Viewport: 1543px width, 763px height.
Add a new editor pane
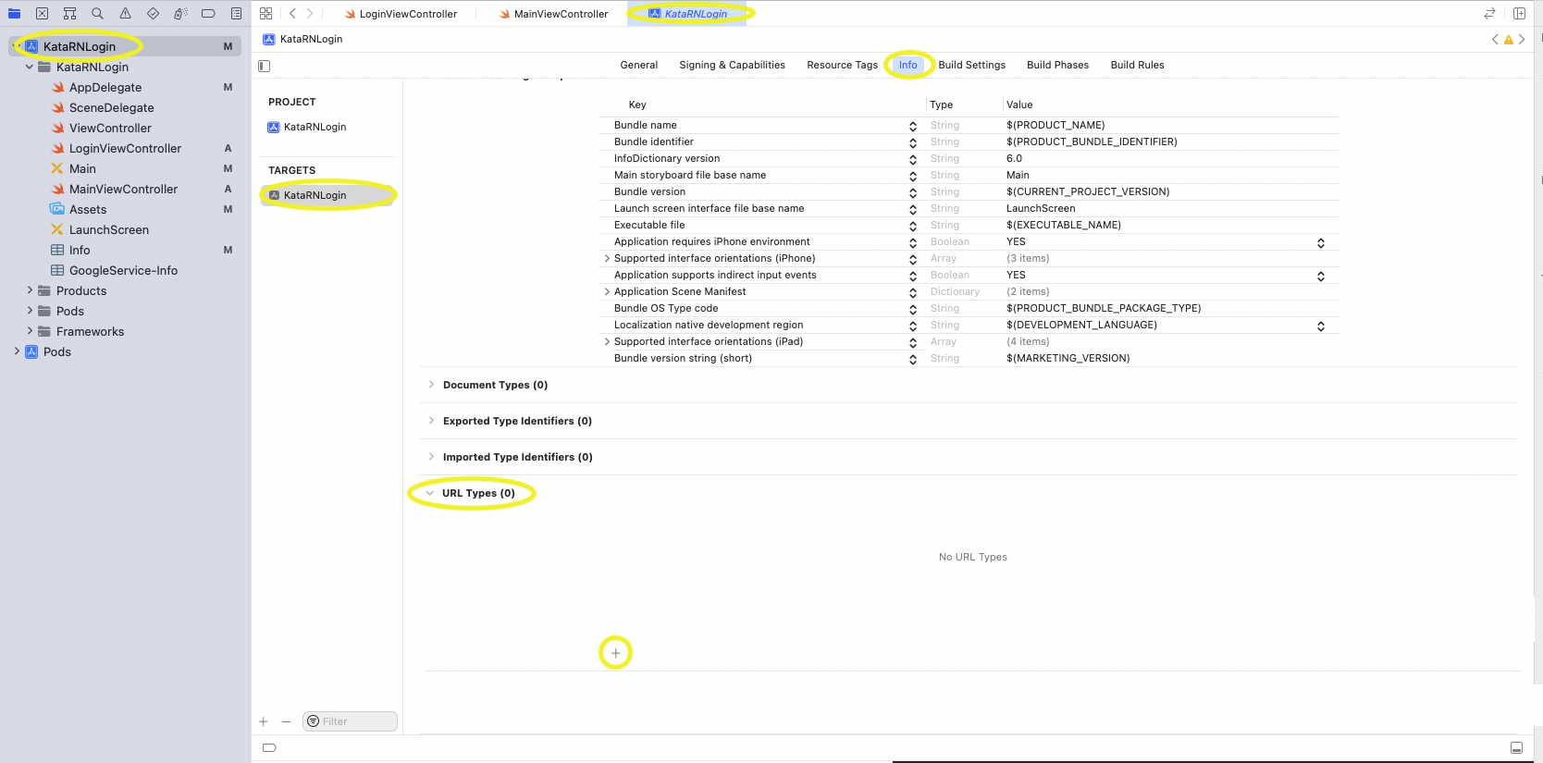pos(1519,14)
